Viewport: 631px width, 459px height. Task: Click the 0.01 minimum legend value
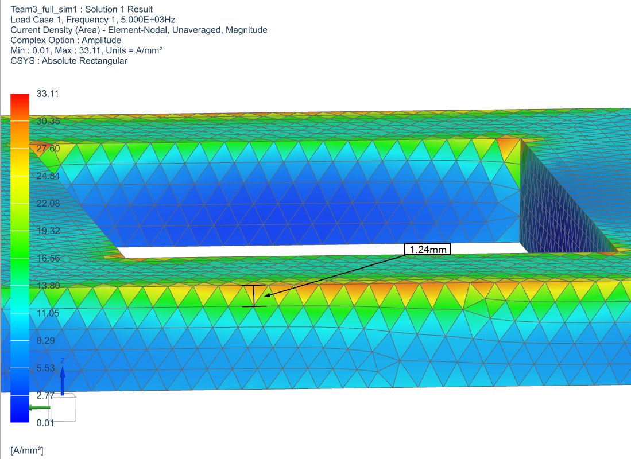tap(45, 423)
